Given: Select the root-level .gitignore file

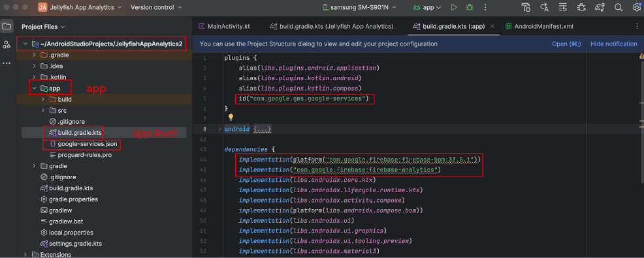Looking at the screenshot, I should (63, 177).
